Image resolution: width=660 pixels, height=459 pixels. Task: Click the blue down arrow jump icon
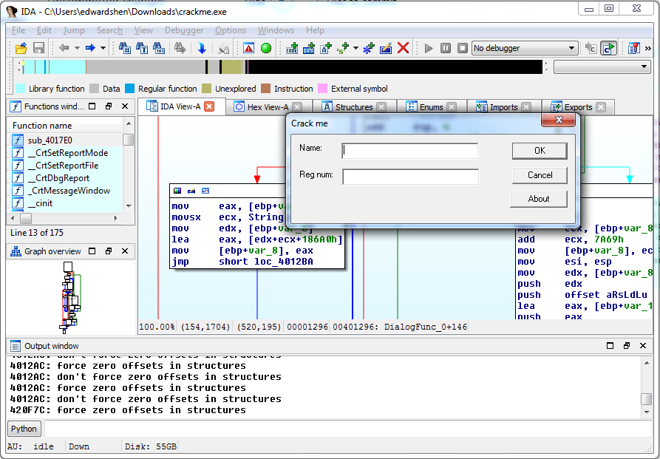202,48
